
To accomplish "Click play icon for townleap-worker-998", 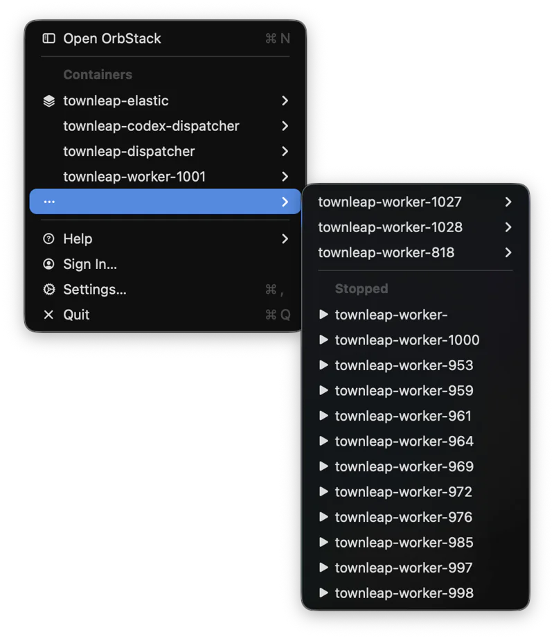I will tap(323, 593).
